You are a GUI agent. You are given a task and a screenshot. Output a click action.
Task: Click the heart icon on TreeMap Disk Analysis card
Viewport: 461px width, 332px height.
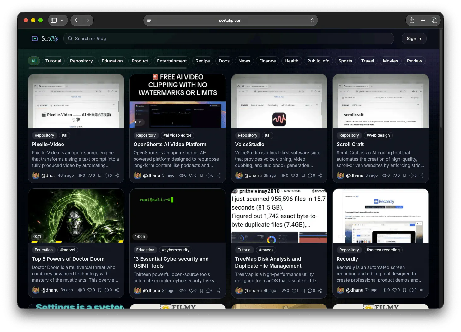(294, 291)
